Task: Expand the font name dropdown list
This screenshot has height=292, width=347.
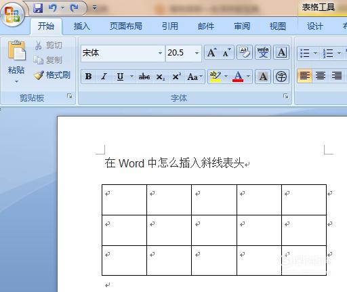Action: (x=160, y=53)
